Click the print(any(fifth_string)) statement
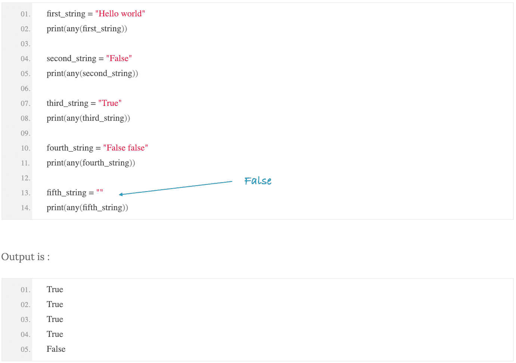This screenshot has height=363, width=516. [87, 208]
